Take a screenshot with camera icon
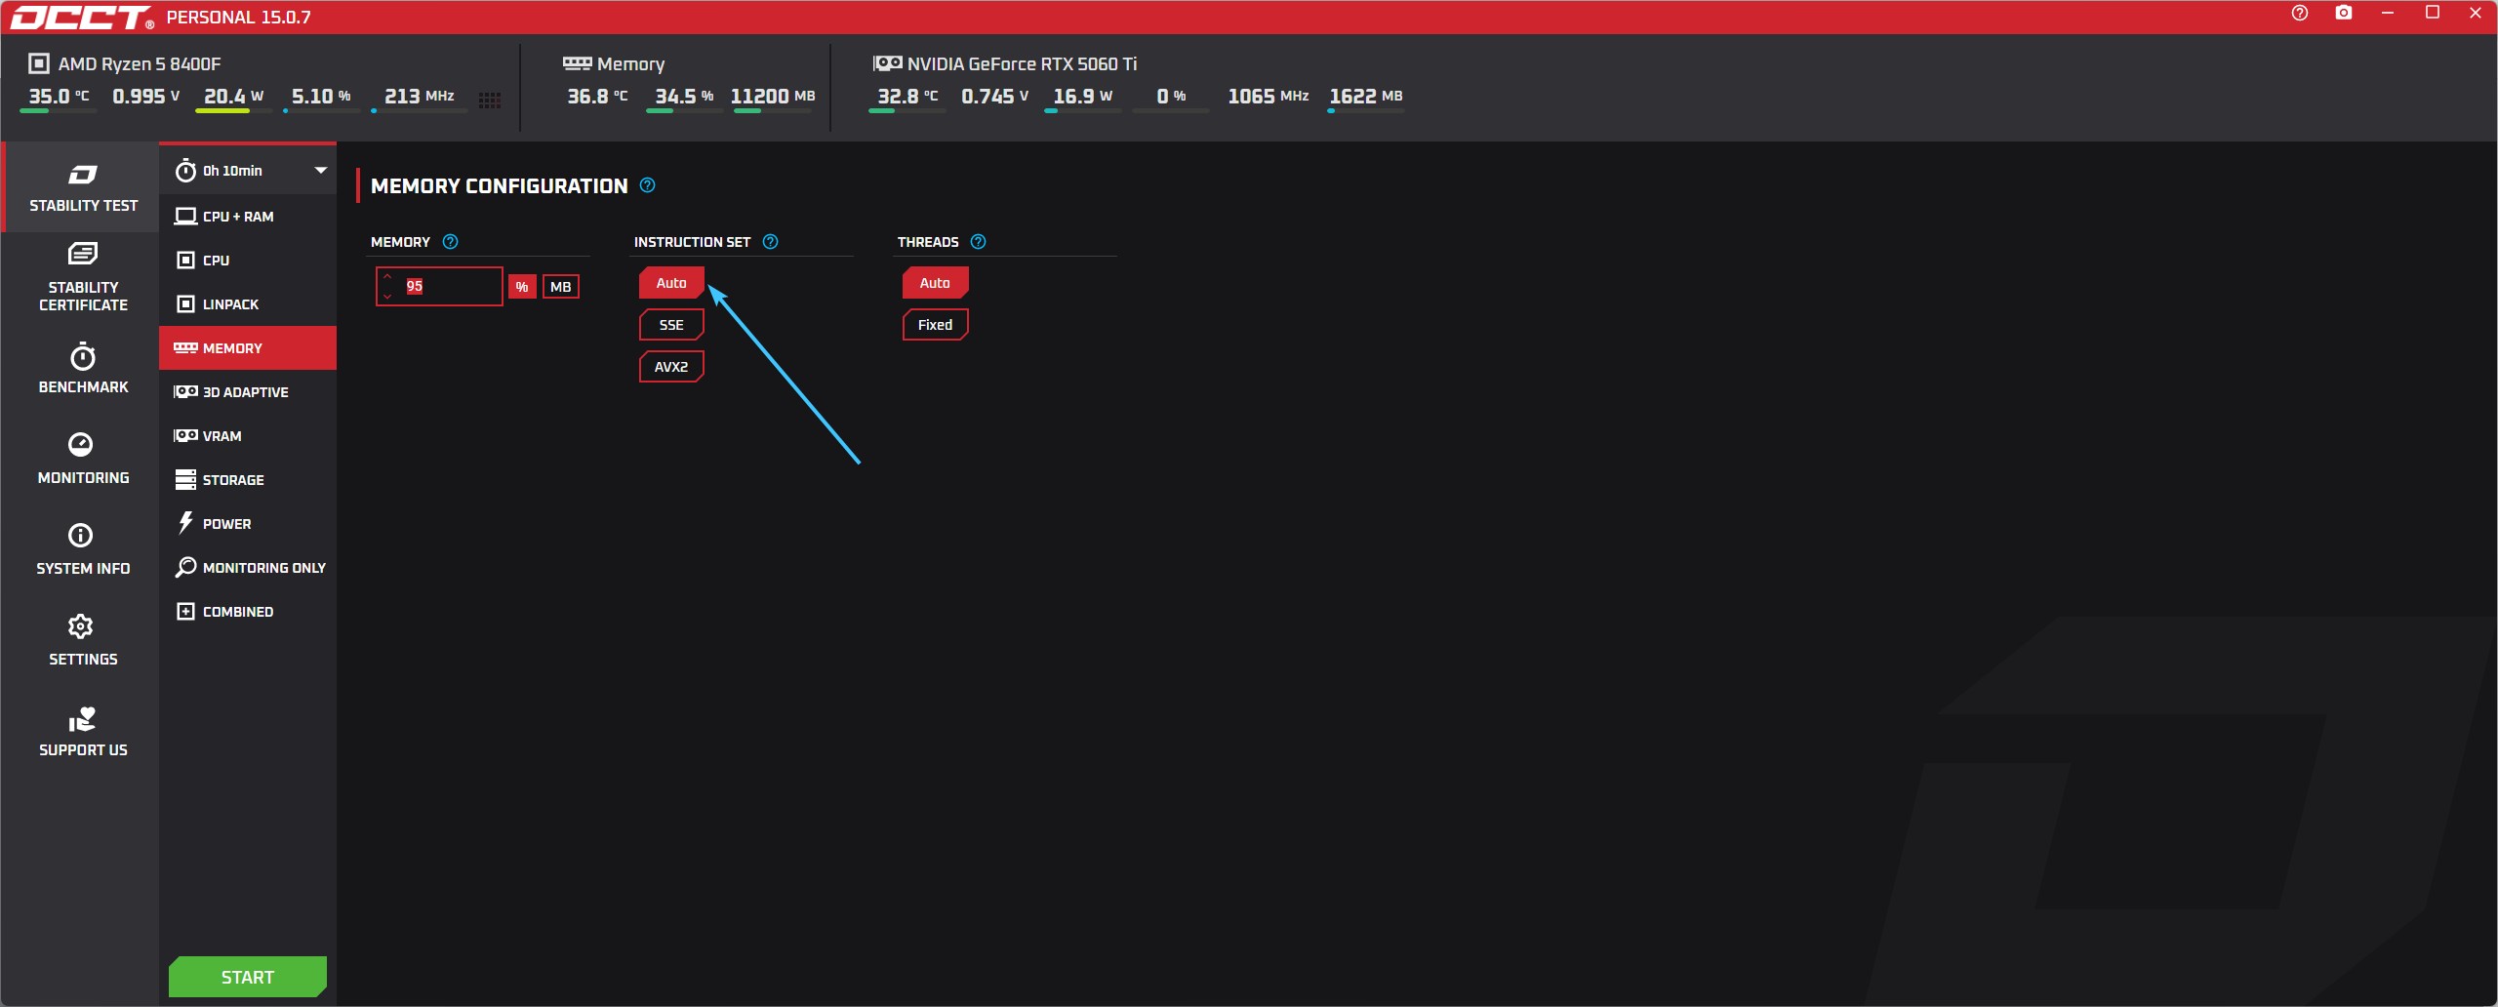Screen dimensions: 2498x1007 pyautogui.click(x=2344, y=14)
